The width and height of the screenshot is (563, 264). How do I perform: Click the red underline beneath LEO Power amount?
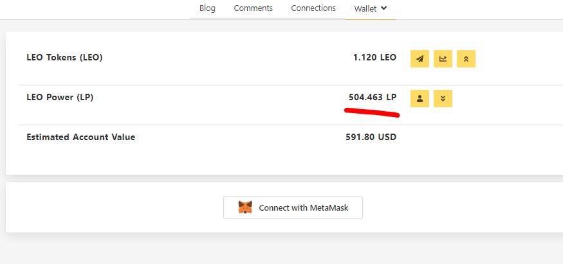(x=372, y=112)
